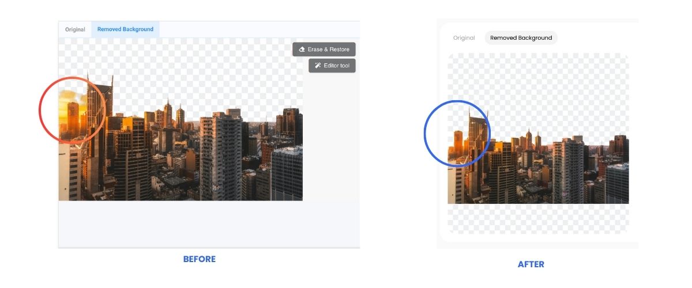Switch to Original tab in the after panel
The image size is (692, 288).
pyautogui.click(x=464, y=38)
